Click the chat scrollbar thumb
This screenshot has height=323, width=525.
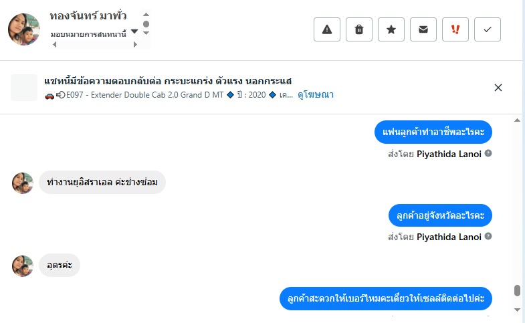click(517, 291)
